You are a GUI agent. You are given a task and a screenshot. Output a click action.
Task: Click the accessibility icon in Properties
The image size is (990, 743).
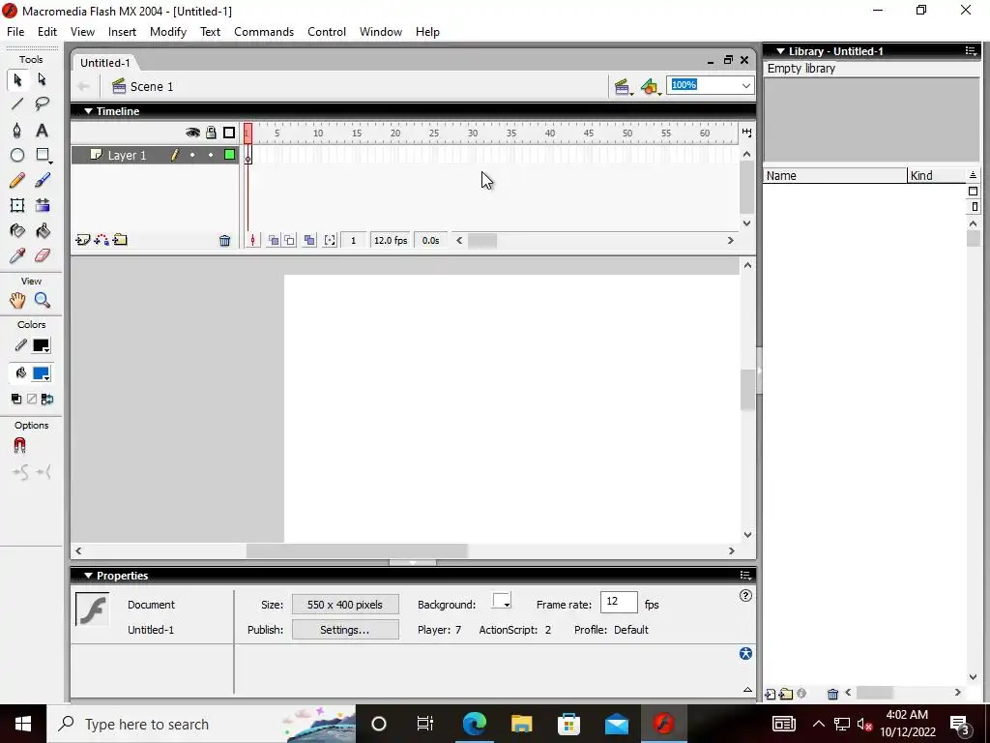tap(745, 653)
